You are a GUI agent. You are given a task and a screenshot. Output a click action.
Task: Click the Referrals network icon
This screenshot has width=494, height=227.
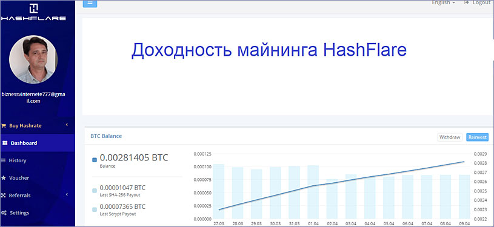point(4,196)
